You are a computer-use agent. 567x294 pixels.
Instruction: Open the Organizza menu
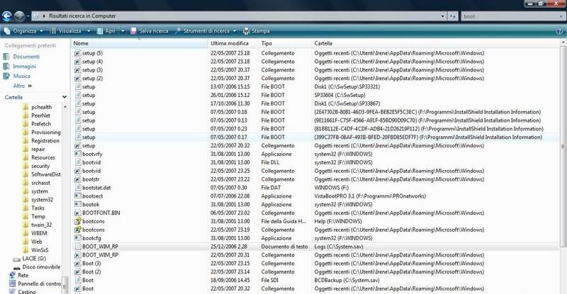23,31
